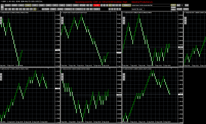Click the PAIR button
This screenshot has height=124, width=206.
(53, 9)
